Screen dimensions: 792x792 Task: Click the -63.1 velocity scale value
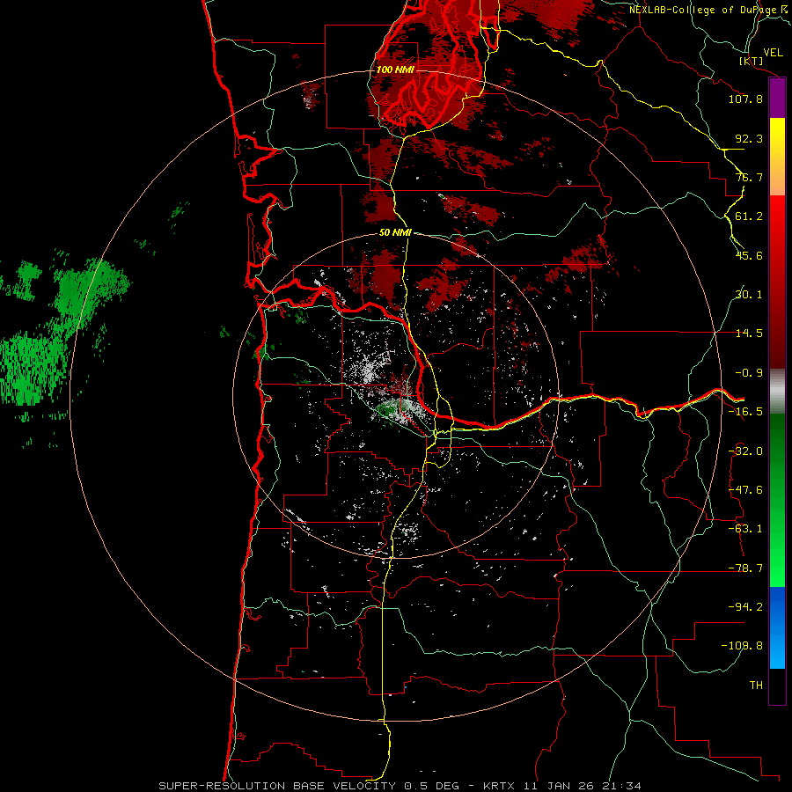(x=745, y=529)
